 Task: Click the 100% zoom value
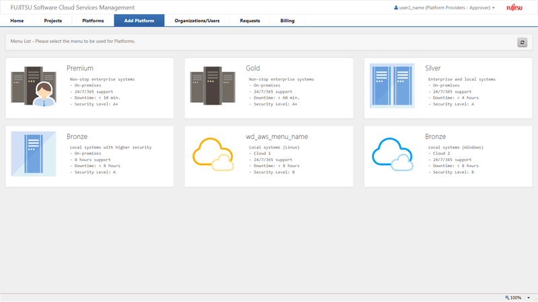515,298
